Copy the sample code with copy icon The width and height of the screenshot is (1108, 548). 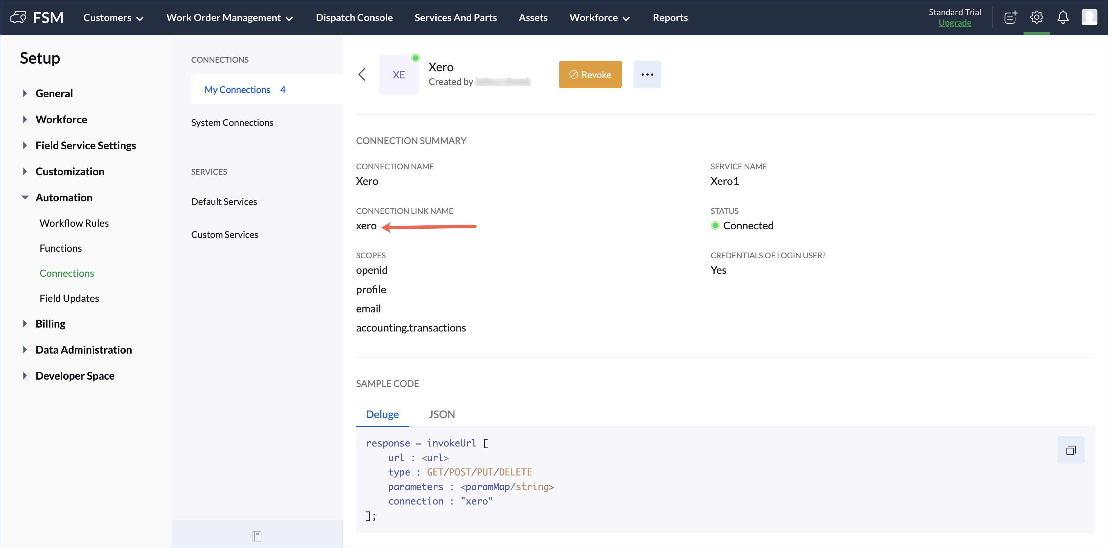point(1071,450)
